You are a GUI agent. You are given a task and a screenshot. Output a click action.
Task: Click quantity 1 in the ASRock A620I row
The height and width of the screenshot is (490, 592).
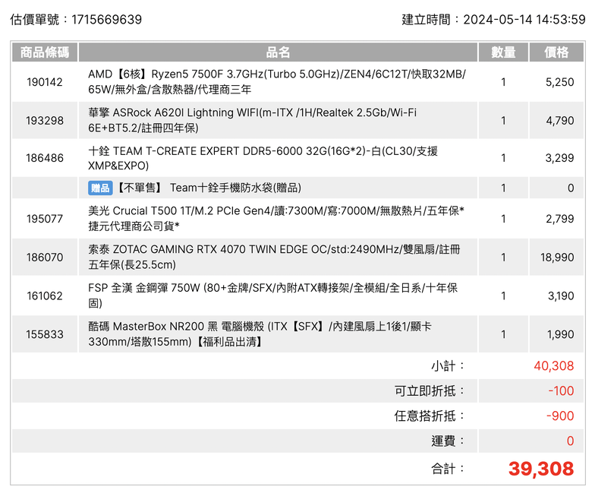[x=503, y=121]
